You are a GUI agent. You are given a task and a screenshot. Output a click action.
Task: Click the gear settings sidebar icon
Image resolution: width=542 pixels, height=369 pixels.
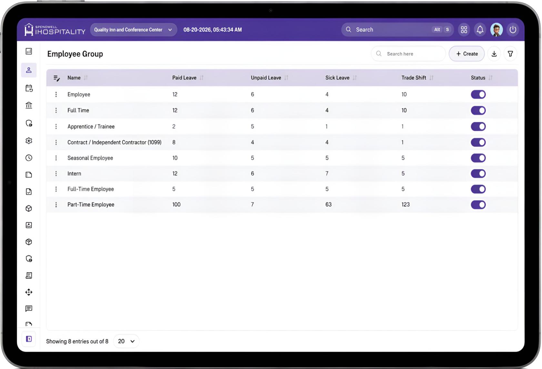[29, 141]
